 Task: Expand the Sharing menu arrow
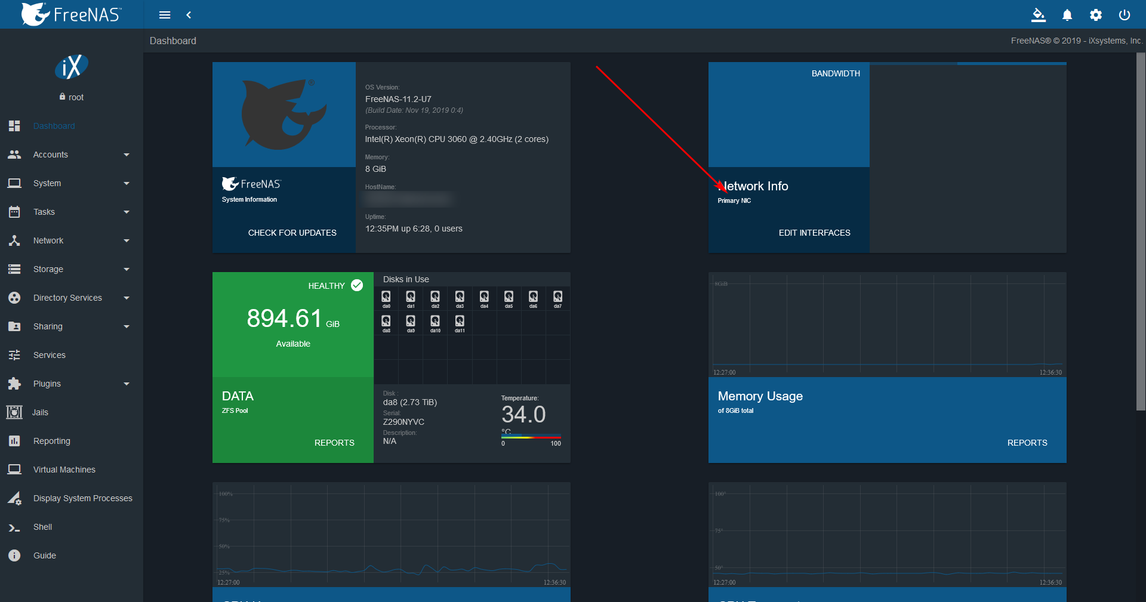pyautogui.click(x=127, y=327)
